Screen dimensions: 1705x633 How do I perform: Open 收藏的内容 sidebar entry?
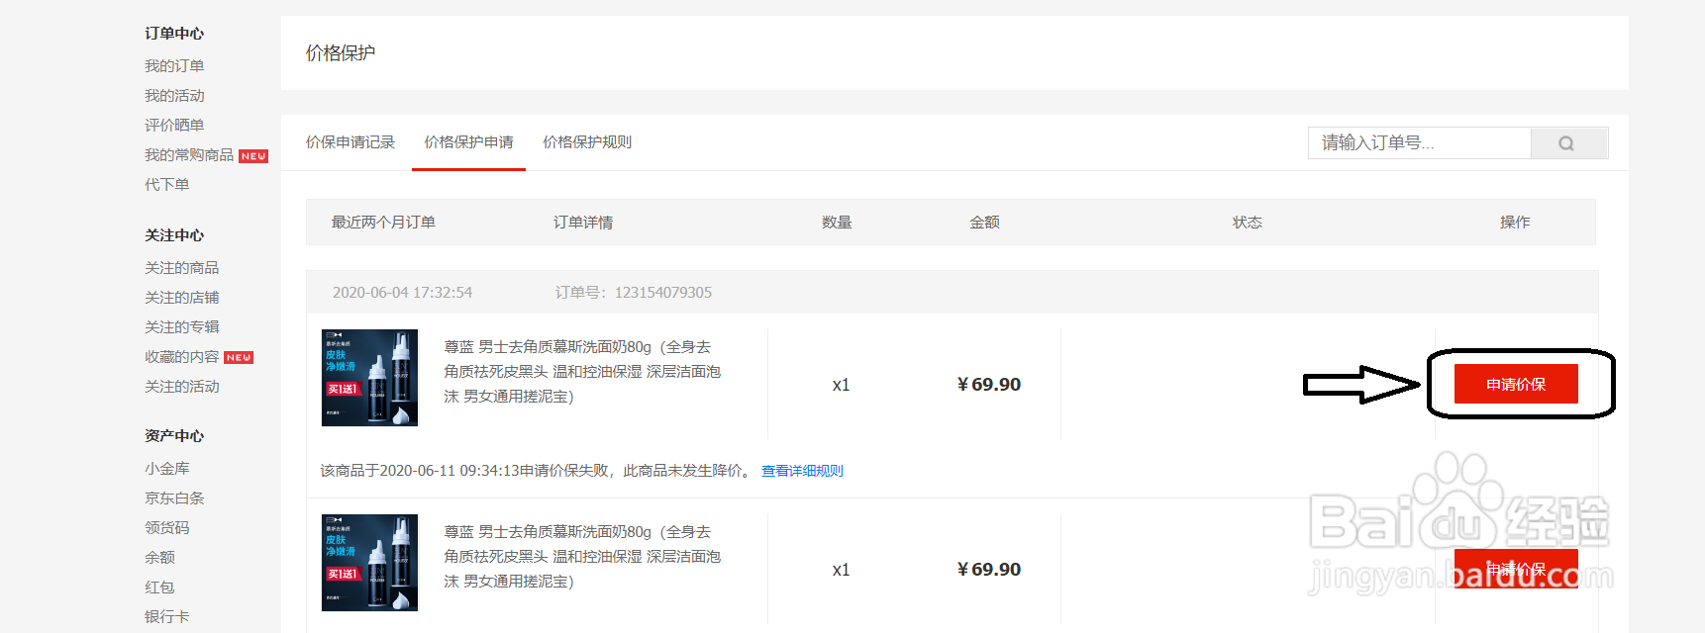[x=182, y=357]
